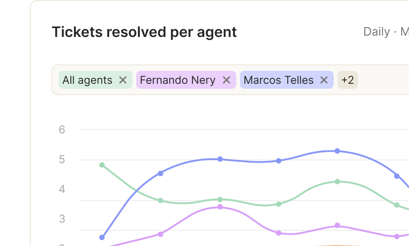The height and width of the screenshot is (246, 409).
Task: Select the Marcos Telles blue chip label
Action: 279,80
